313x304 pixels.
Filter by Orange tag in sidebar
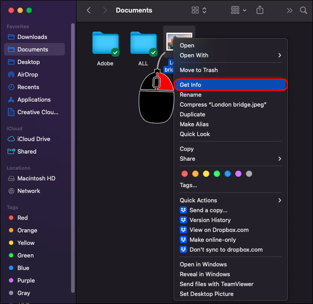pyautogui.click(x=34, y=230)
